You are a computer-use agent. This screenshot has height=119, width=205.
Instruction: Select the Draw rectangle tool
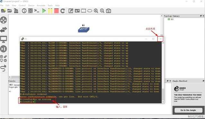84,11
